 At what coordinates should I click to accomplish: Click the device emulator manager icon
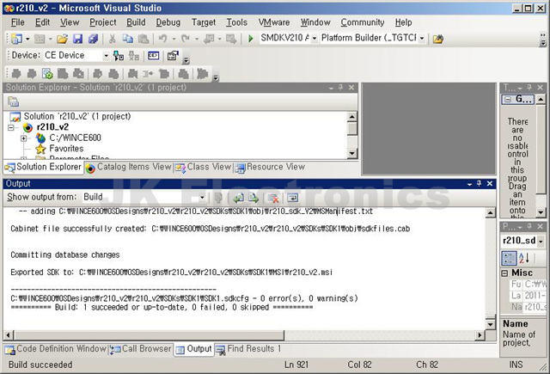pyautogui.click(x=153, y=56)
